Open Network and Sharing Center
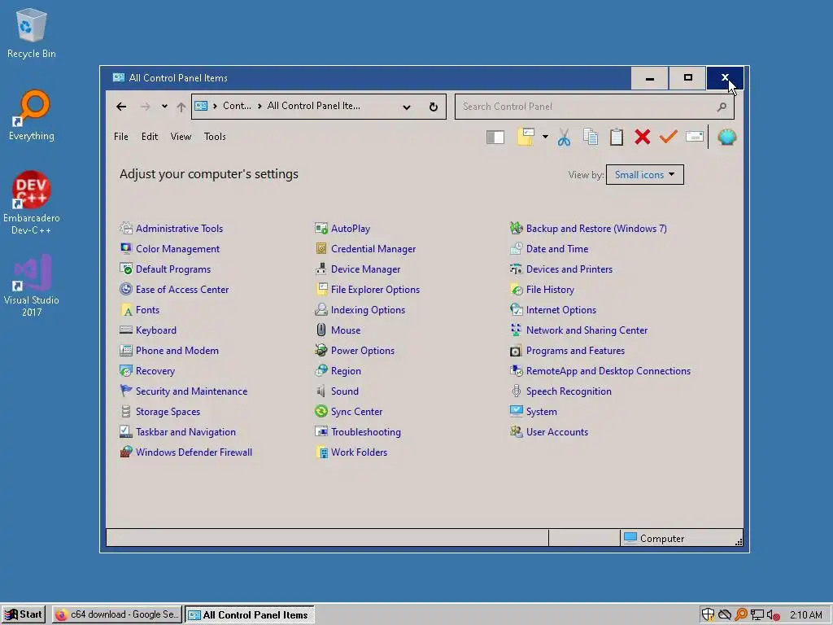833x625 pixels. pyautogui.click(x=587, y=330)
